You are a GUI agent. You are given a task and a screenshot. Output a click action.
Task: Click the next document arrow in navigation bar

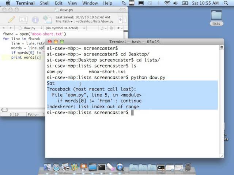(x=11, y=28)
